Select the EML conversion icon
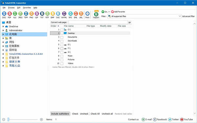This screenshot has height=123, width=197. coord(76,13)
